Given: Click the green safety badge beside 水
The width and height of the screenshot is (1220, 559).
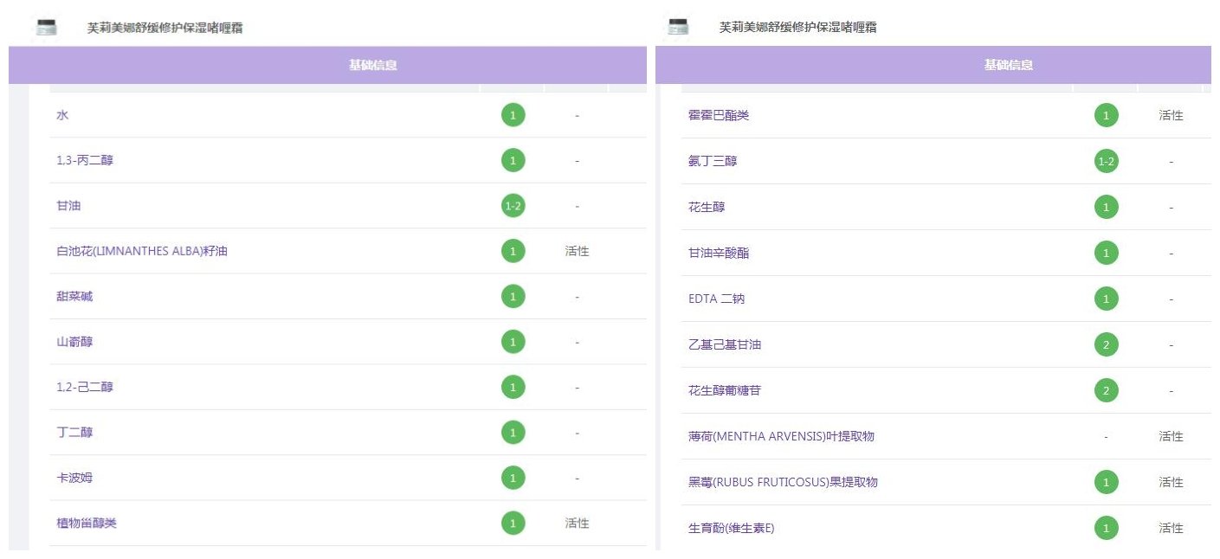Looking at the screenshot, I should [x=513, y=115].
